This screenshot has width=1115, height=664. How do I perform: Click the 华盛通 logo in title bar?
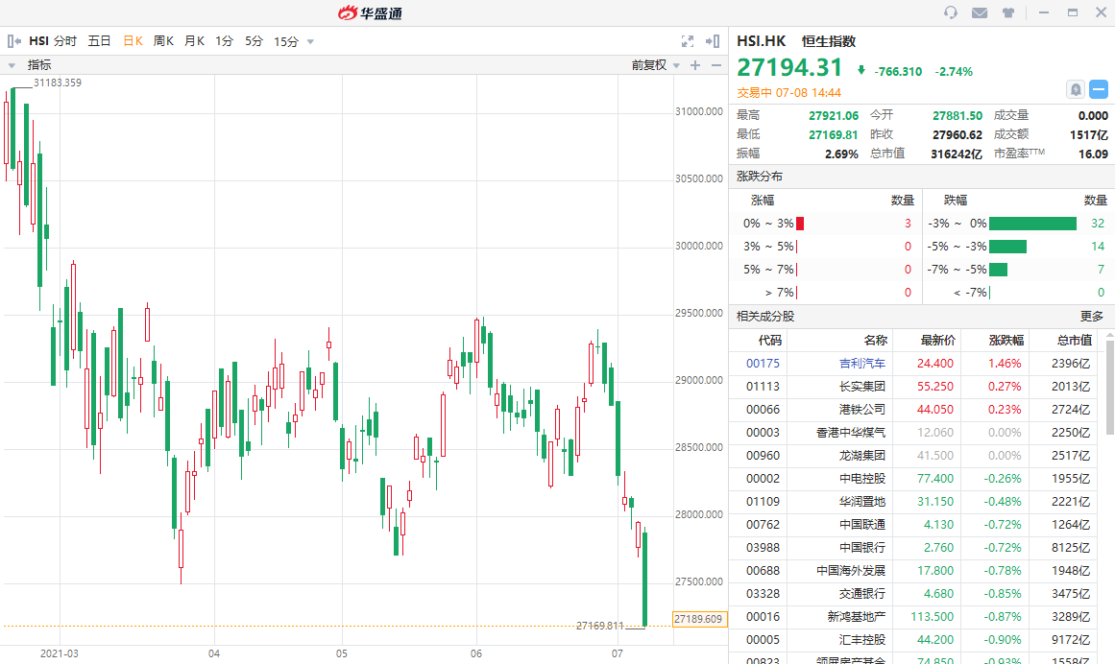371,12
